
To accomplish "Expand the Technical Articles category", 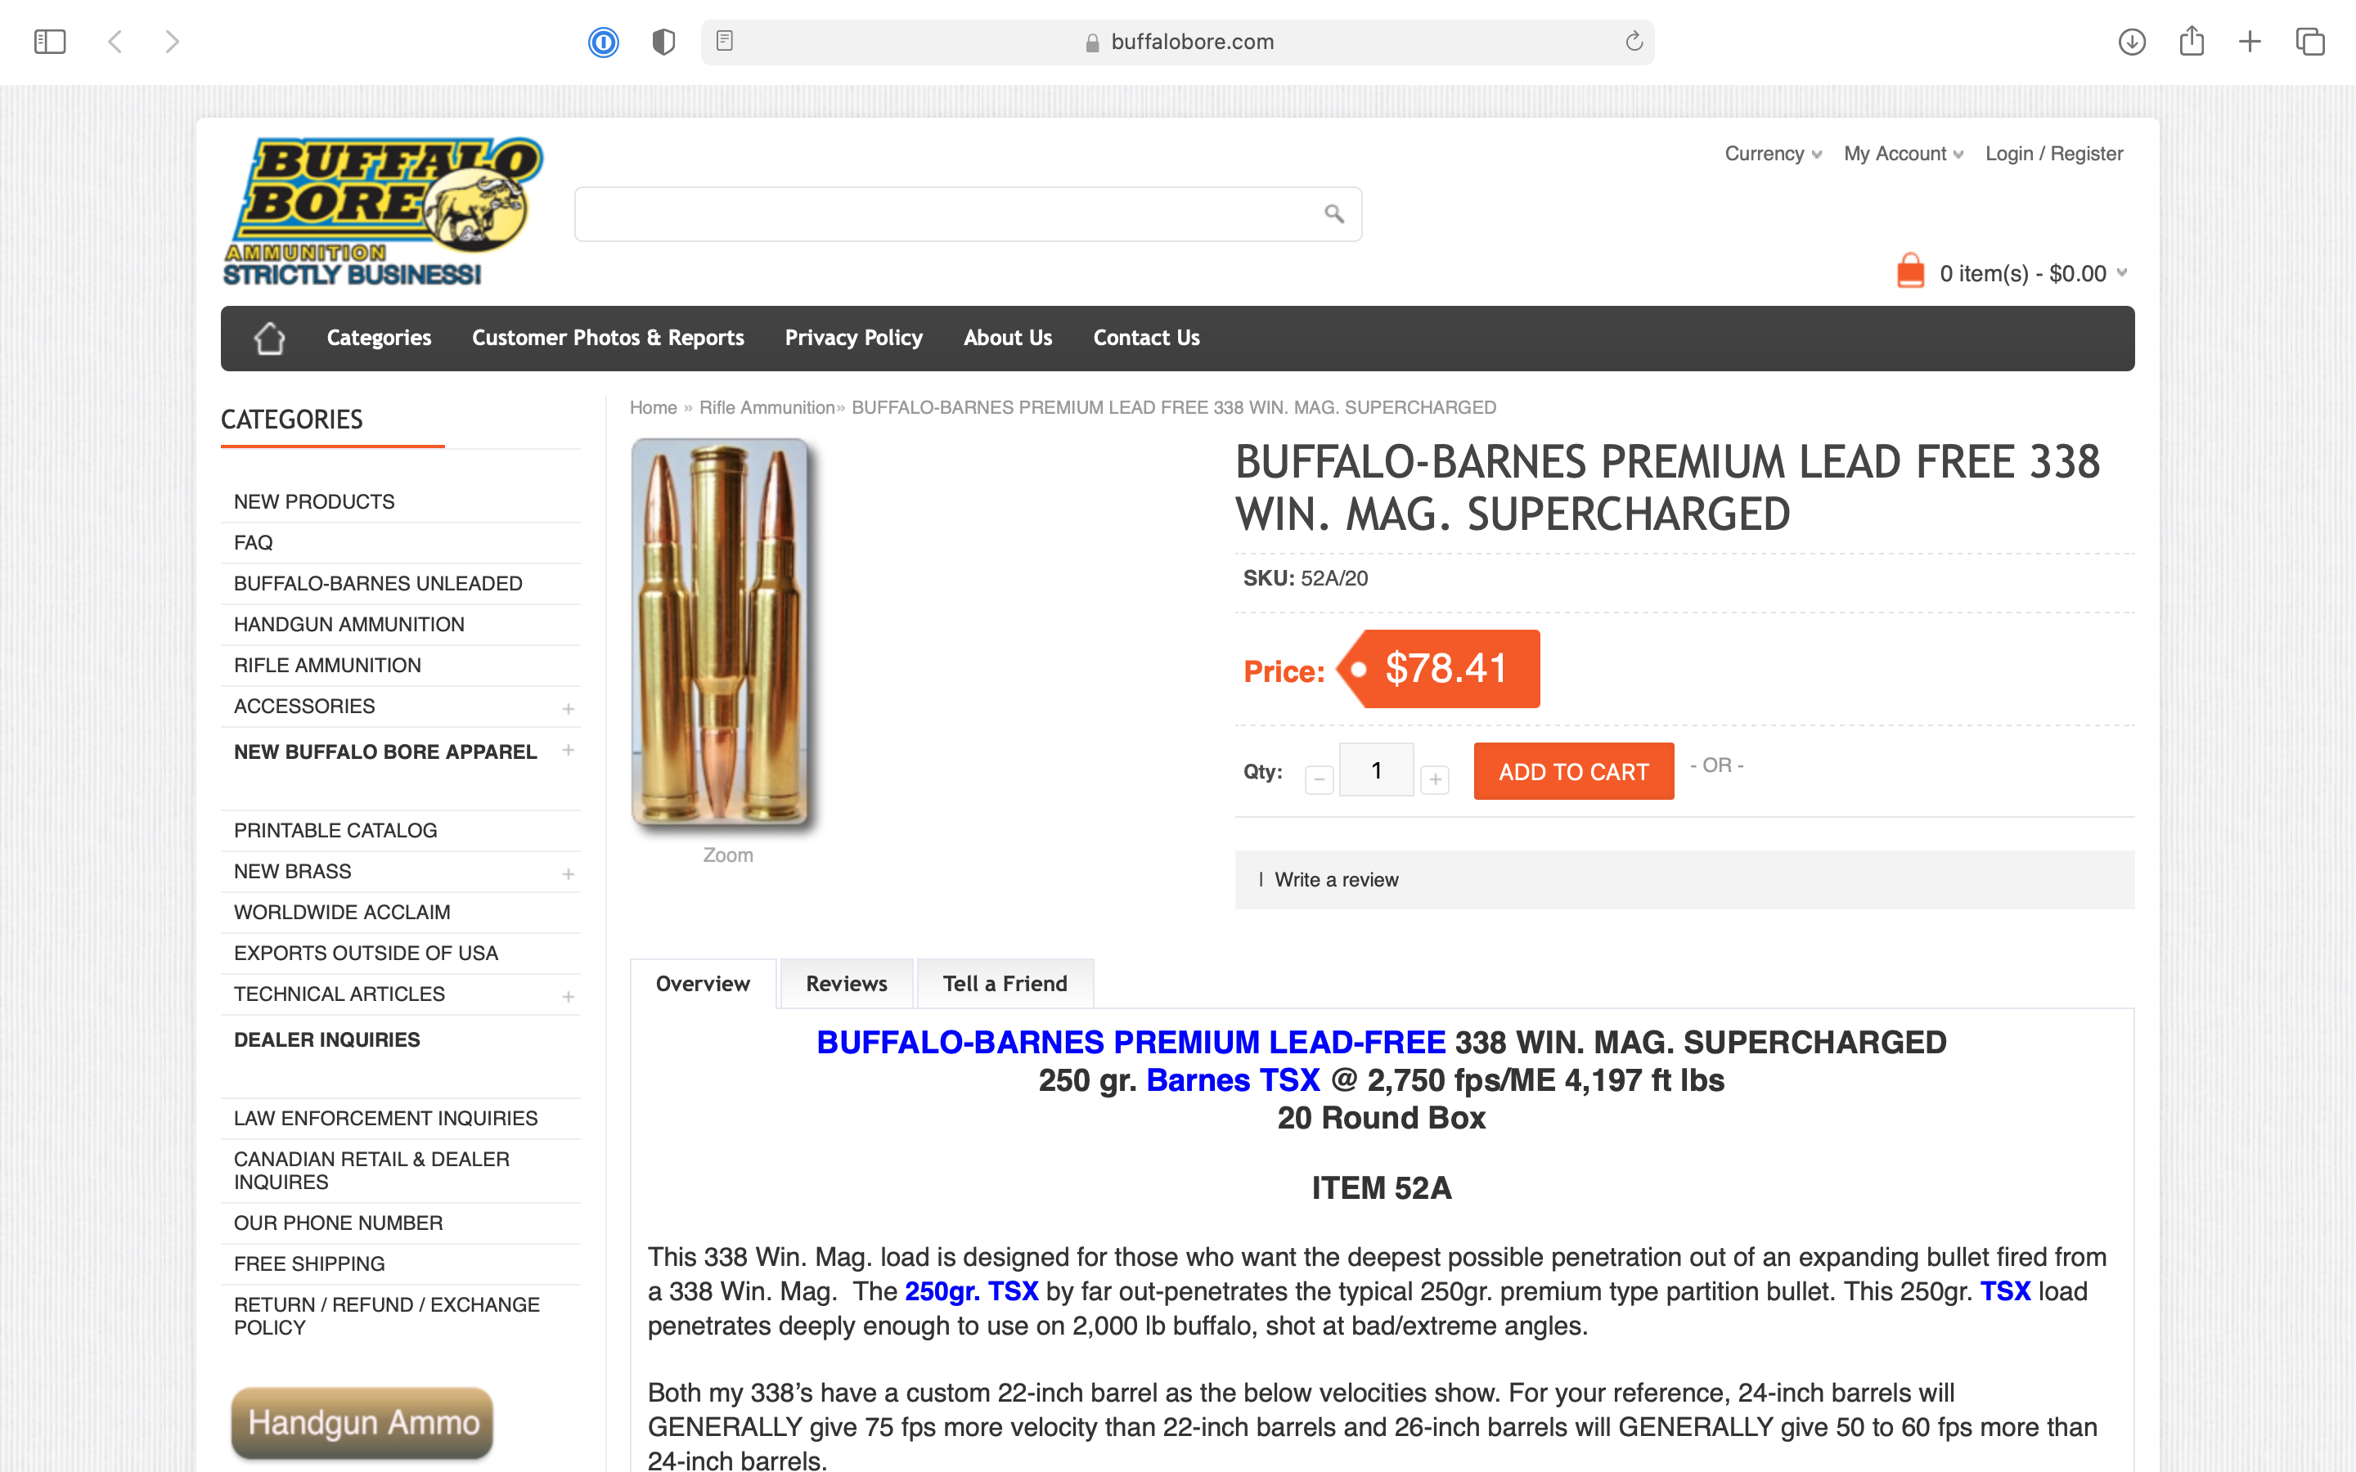I will pyautogui.click(x=569, y=997).
